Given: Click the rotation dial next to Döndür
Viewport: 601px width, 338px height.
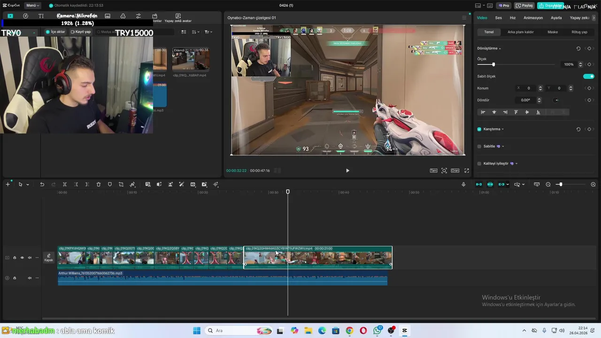Looking at the screenshot, I should point(556,100).
